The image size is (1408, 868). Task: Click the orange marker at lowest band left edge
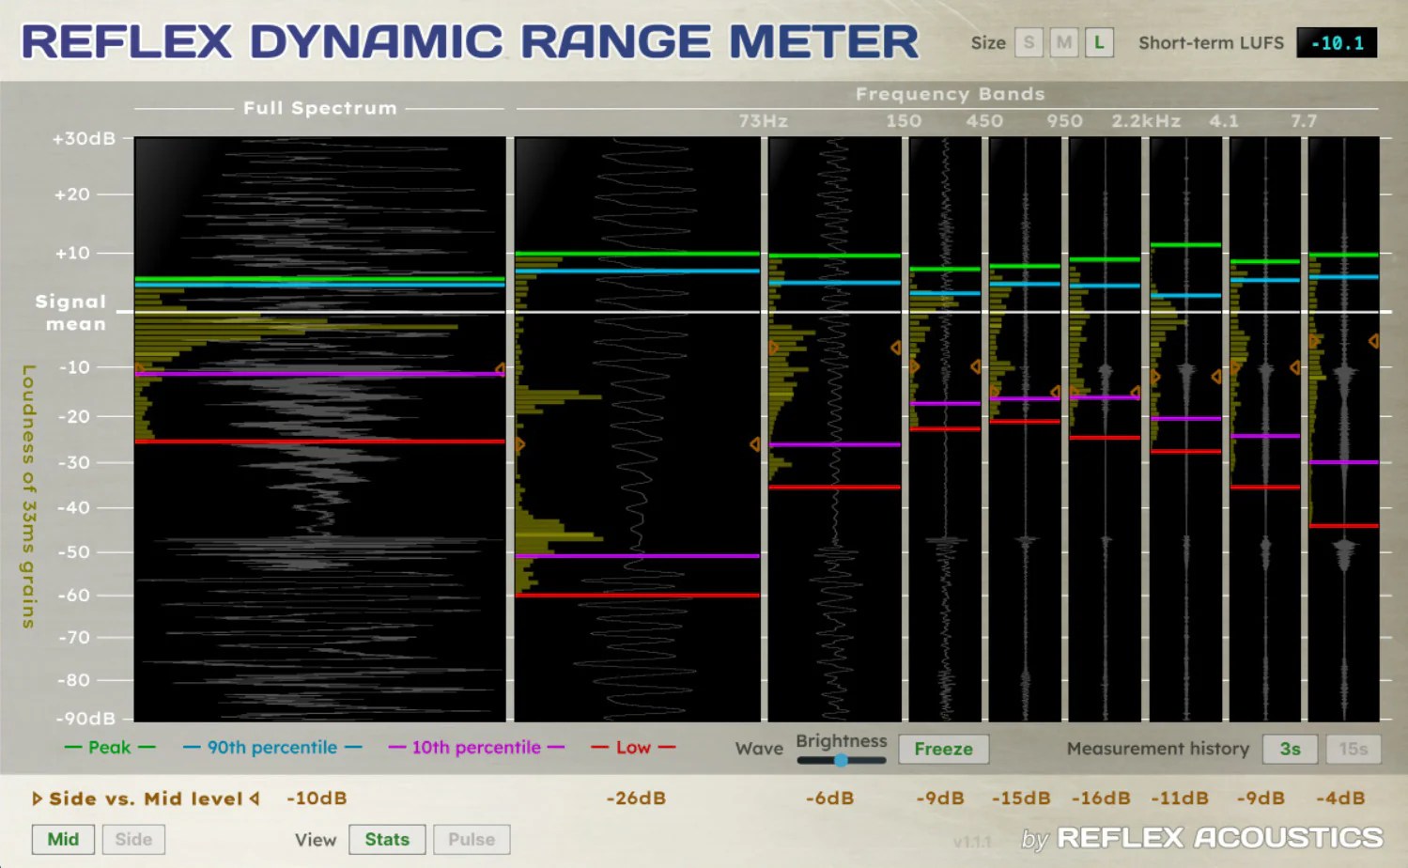[x=520, y=444]
